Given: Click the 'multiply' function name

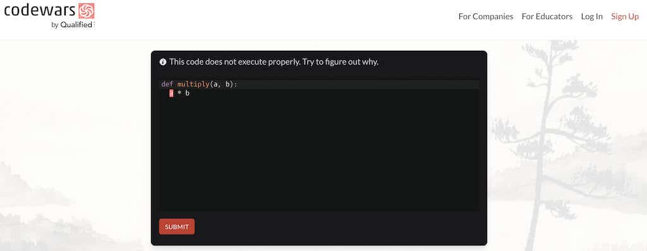Looking at the screenshot, I should point(193,84).
